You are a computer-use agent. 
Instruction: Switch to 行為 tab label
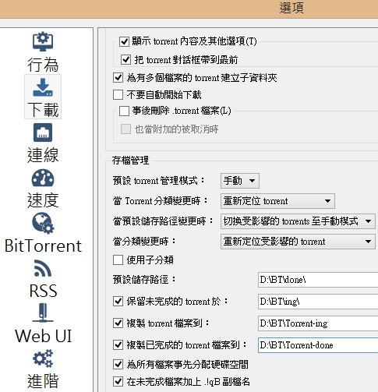tap(43, 64)
